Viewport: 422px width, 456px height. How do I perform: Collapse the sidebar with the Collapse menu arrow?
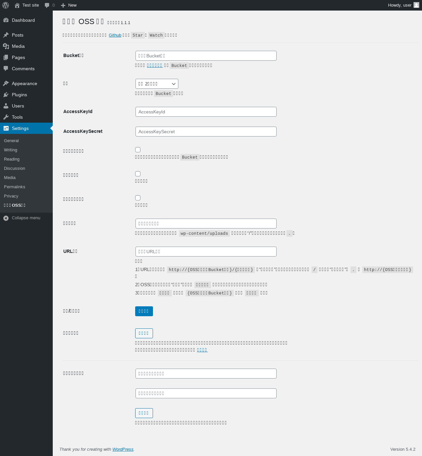(x=6, y=218)
